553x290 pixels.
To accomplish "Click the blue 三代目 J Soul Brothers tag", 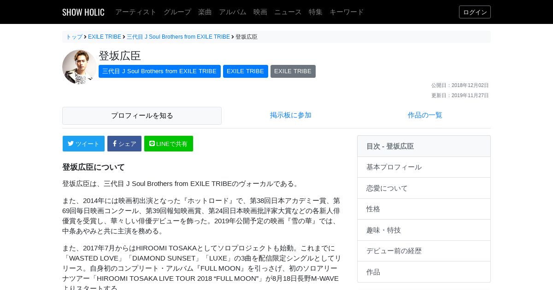I will point(159,71).
